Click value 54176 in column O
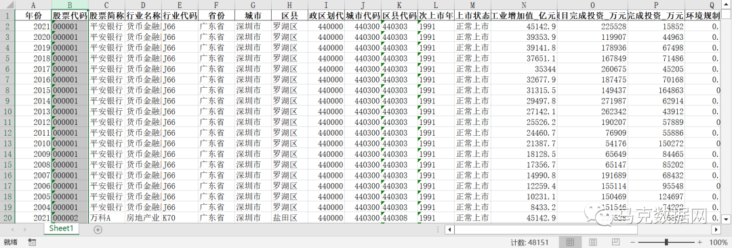The width and height of the screenshot is (732, 248). 592,143
